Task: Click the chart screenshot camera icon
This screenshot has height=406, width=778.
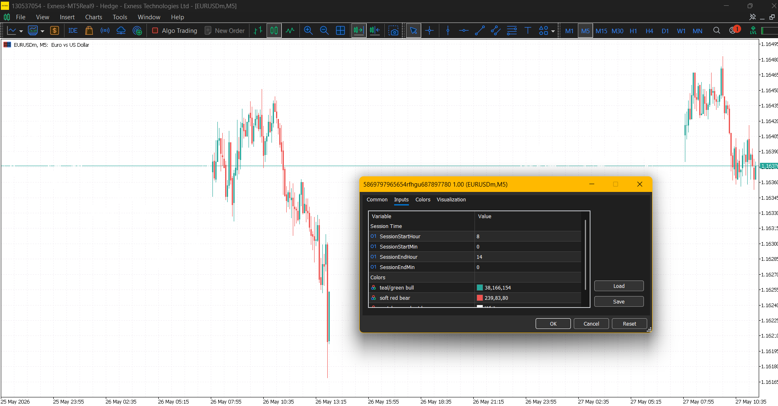Action: [x=394, y=31]
